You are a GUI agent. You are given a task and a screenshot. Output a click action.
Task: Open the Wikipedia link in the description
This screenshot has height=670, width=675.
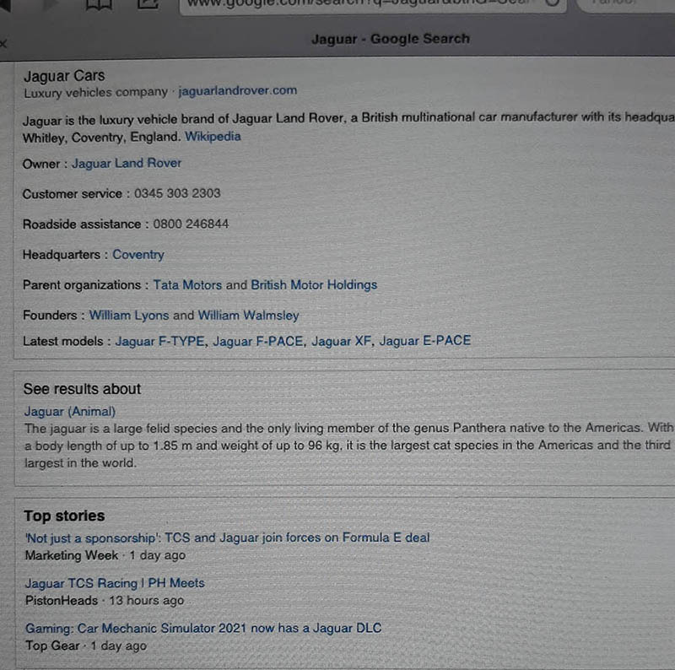coord(213,137)
